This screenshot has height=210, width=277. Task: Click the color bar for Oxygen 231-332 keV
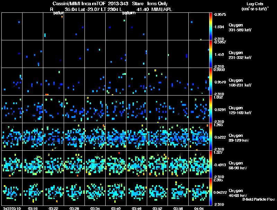tap(211, 54)
